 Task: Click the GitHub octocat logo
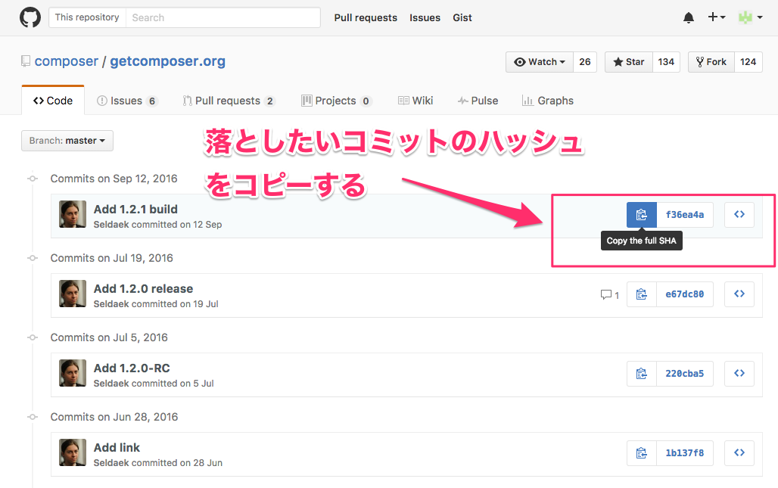click(30, 17)
